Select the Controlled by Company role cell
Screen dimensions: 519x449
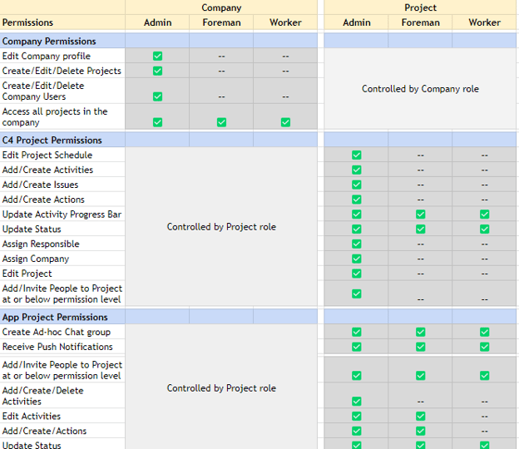pos(420,89)
